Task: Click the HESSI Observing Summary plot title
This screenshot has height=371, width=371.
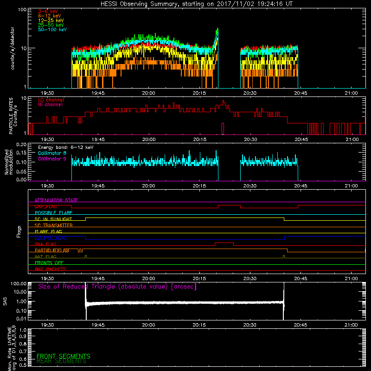Action: click(196, 4)
